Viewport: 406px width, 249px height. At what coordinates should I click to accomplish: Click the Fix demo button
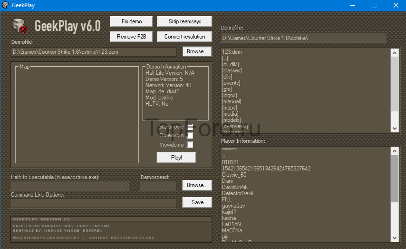click(132, 21)
